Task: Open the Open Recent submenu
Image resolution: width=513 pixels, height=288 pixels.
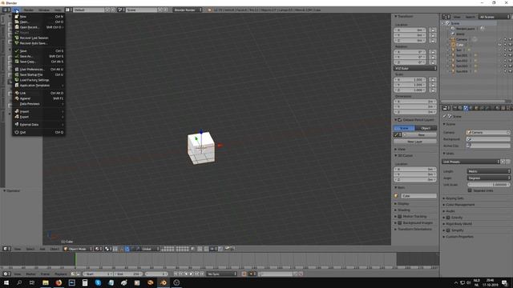Action: (x=38, y=27)
